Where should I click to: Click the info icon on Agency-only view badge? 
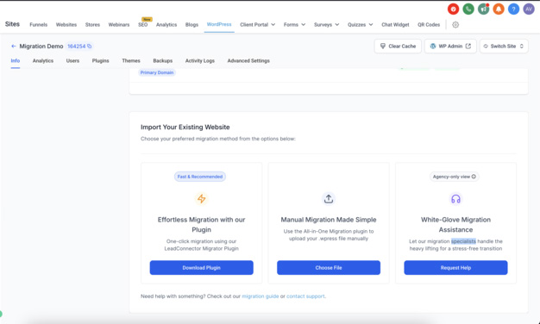[474, 177]
